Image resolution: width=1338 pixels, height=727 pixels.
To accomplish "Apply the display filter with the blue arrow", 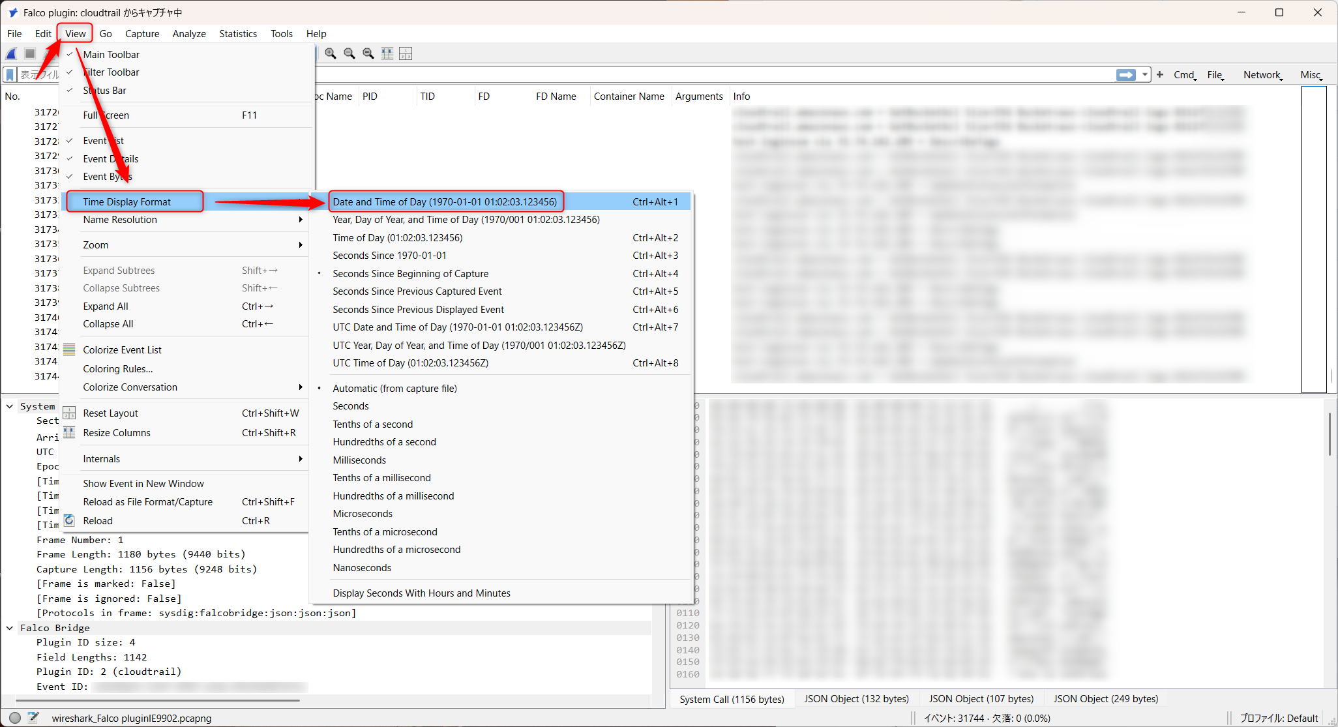I will pos(1125,75).
